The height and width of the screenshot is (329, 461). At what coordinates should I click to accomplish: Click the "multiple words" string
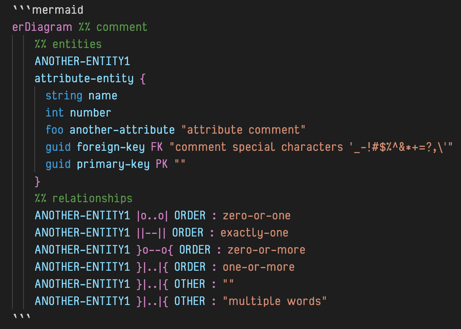coord(275,301)
